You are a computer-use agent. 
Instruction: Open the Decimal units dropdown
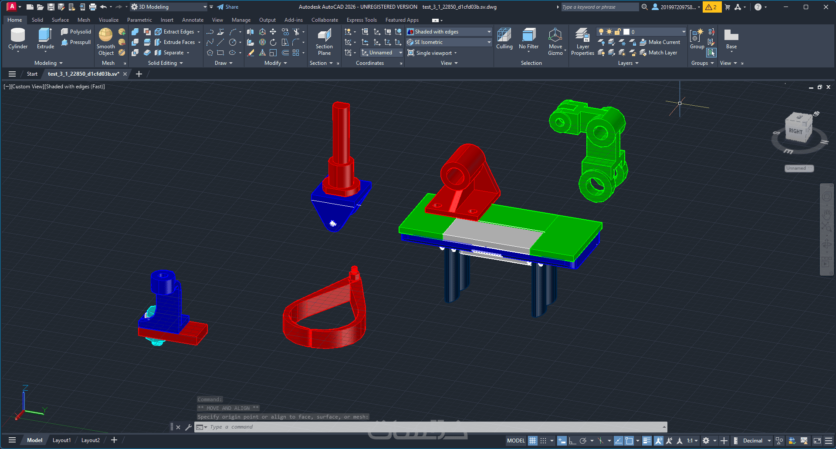point(757,441)
